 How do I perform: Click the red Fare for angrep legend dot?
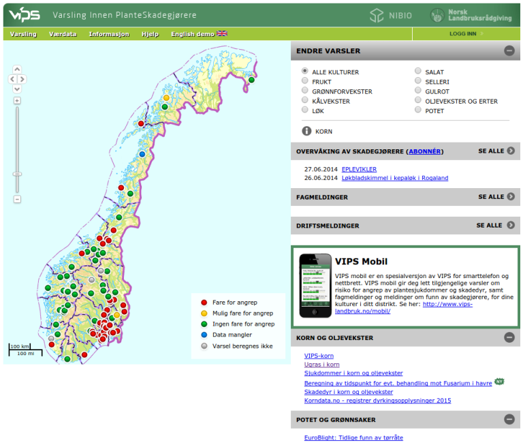(204, 303)
